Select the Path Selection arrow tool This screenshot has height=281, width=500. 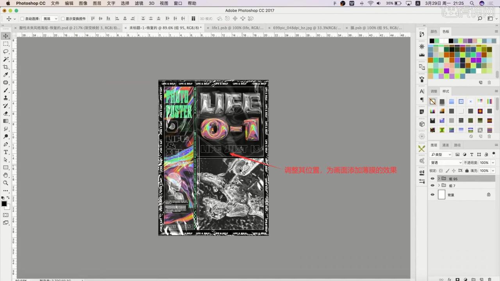[x=6, y=160]
